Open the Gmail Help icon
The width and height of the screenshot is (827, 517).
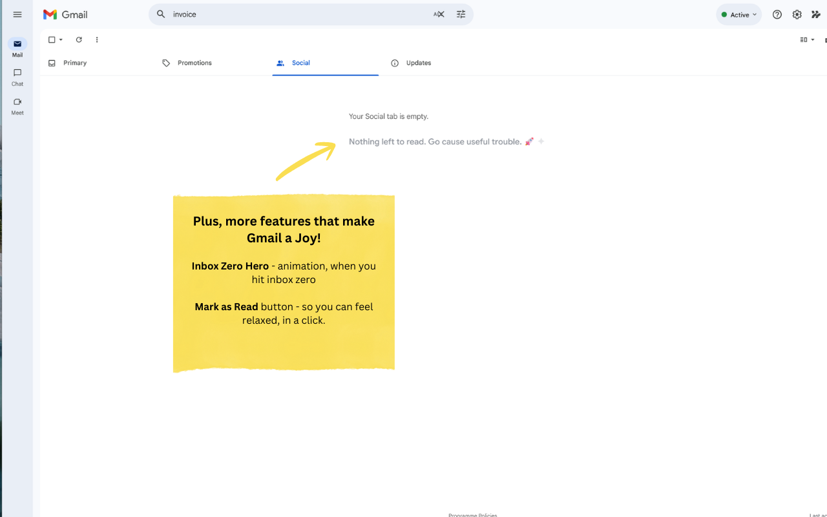(777, 14)
